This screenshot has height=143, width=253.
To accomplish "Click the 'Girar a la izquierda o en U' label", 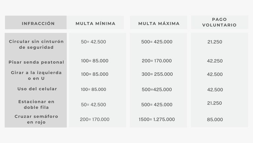I will click(x=36, y=75).
